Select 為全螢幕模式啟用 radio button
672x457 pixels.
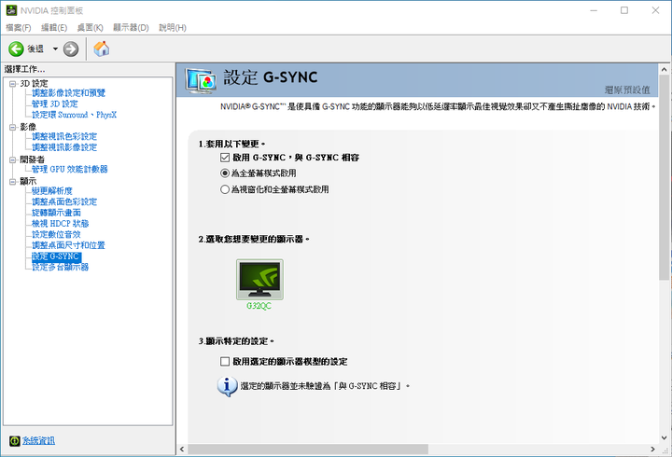click(225, 173)
